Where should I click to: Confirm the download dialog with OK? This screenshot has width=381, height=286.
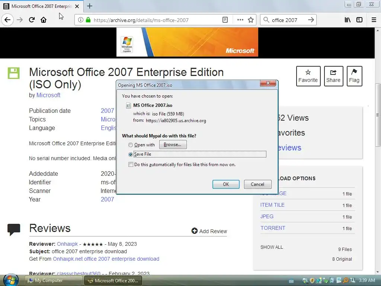(226, 184)
